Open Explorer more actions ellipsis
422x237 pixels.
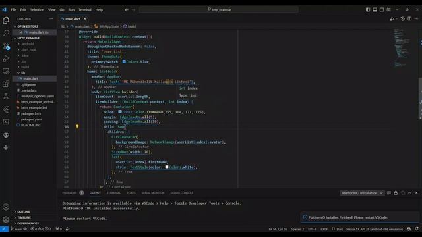[51, 19]
